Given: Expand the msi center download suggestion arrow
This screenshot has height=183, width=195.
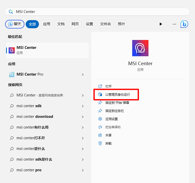Looking at the screenshot, I should [x=83, y=117].
